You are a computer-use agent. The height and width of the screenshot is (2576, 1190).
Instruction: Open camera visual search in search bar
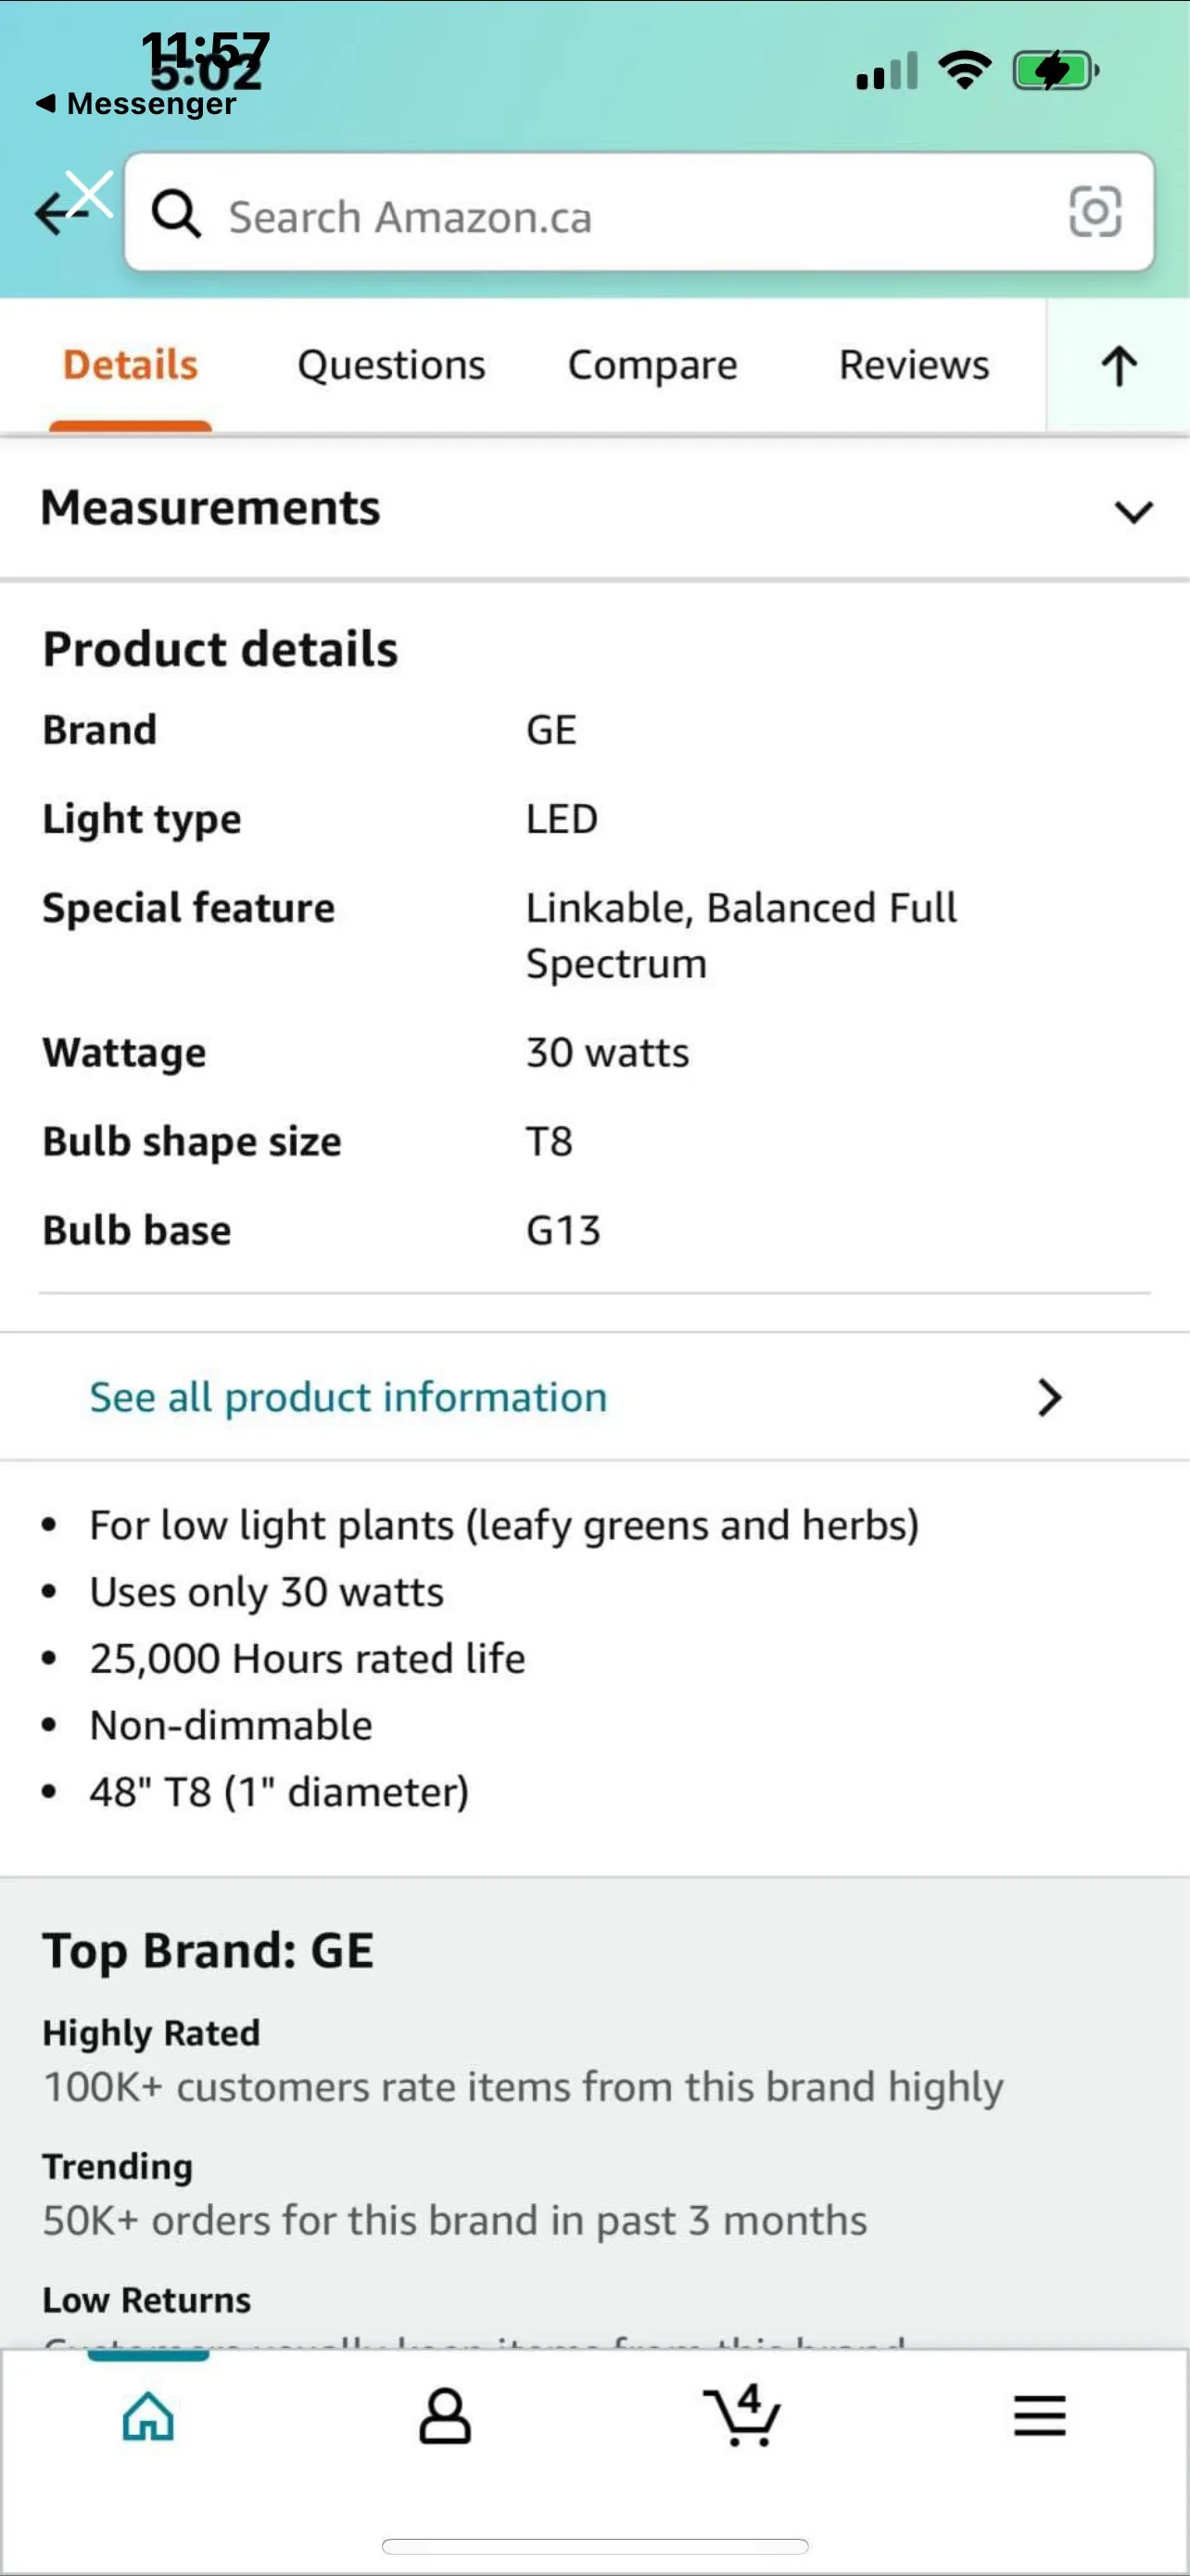point(1096,214)
